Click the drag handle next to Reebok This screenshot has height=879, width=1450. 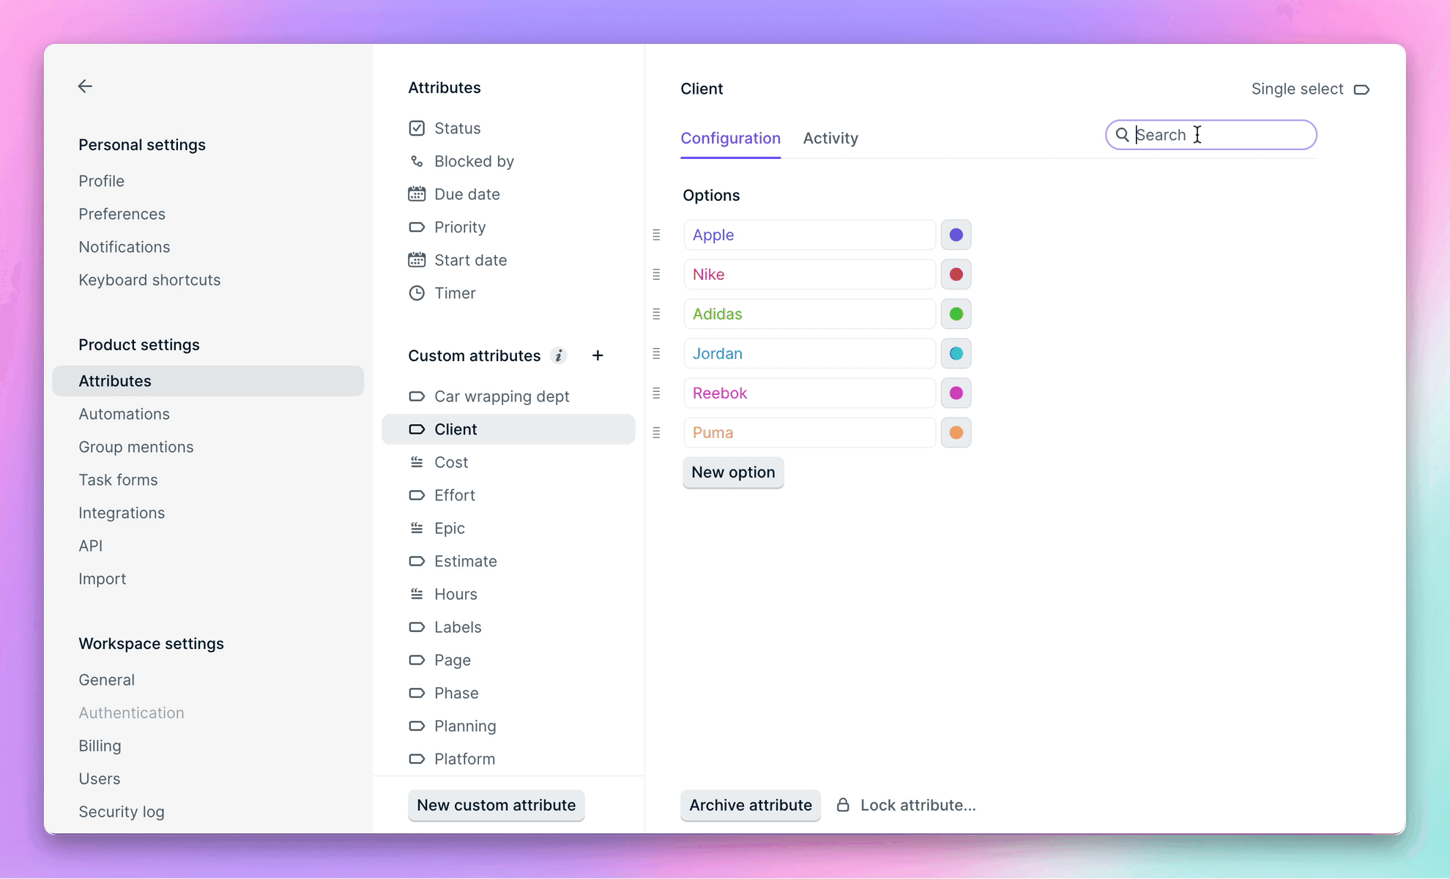point(656,393)
